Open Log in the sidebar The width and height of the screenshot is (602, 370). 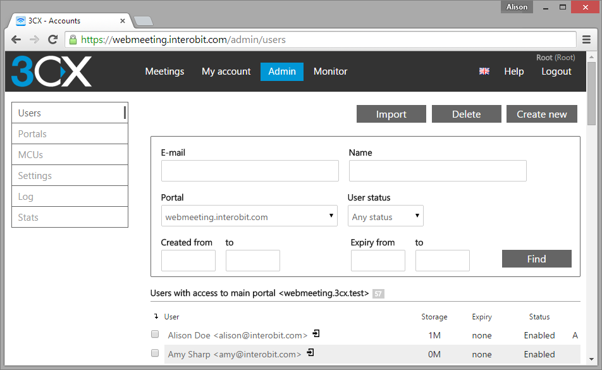[x=70, y=196]
